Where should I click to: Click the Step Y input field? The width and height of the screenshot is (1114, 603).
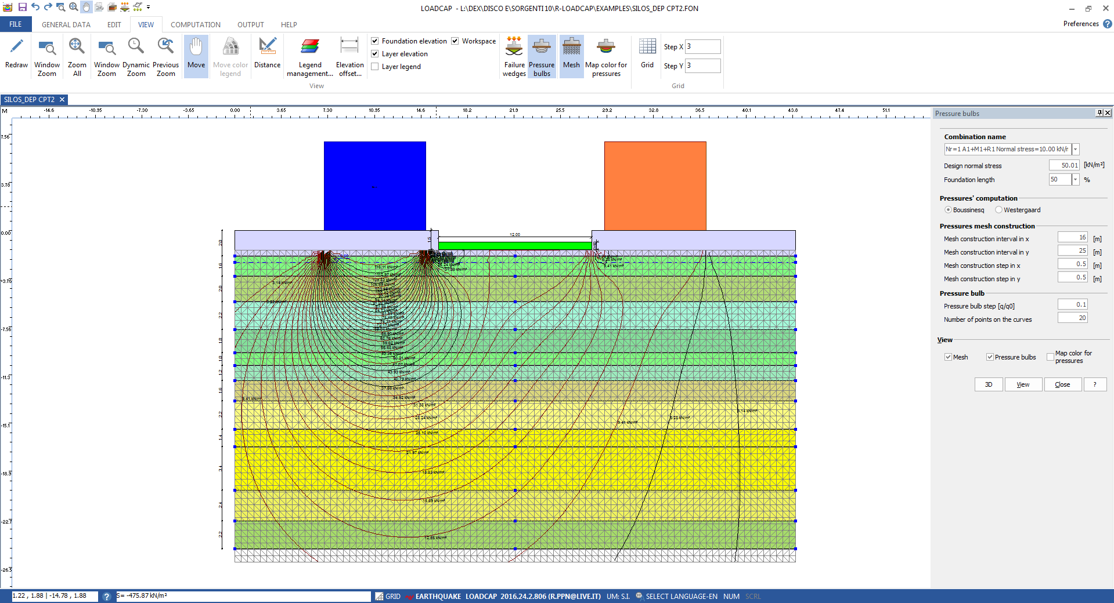[x=703, y=66]
